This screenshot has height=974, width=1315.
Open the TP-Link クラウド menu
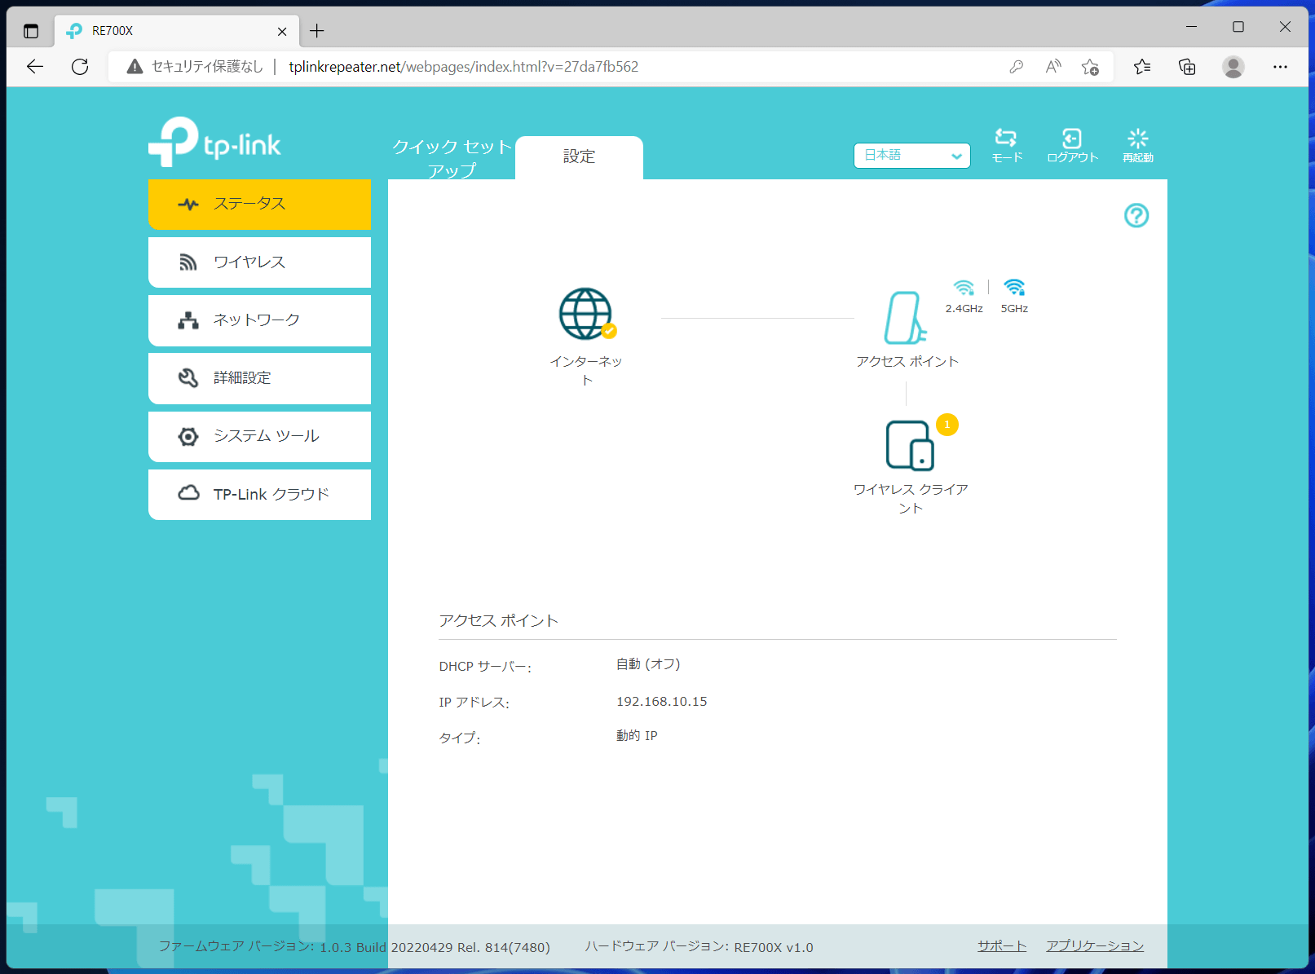click(259, 495)
